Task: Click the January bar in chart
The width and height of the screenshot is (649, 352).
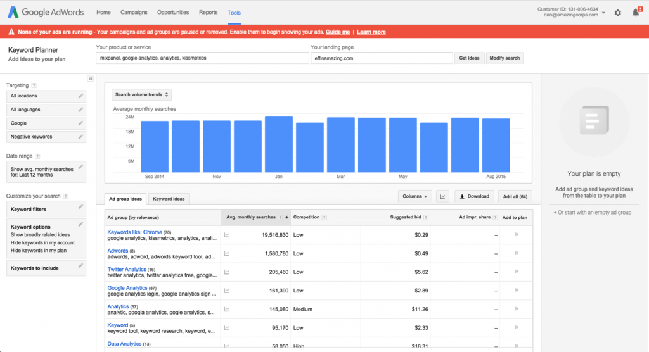Action: [x=279, y=144]
